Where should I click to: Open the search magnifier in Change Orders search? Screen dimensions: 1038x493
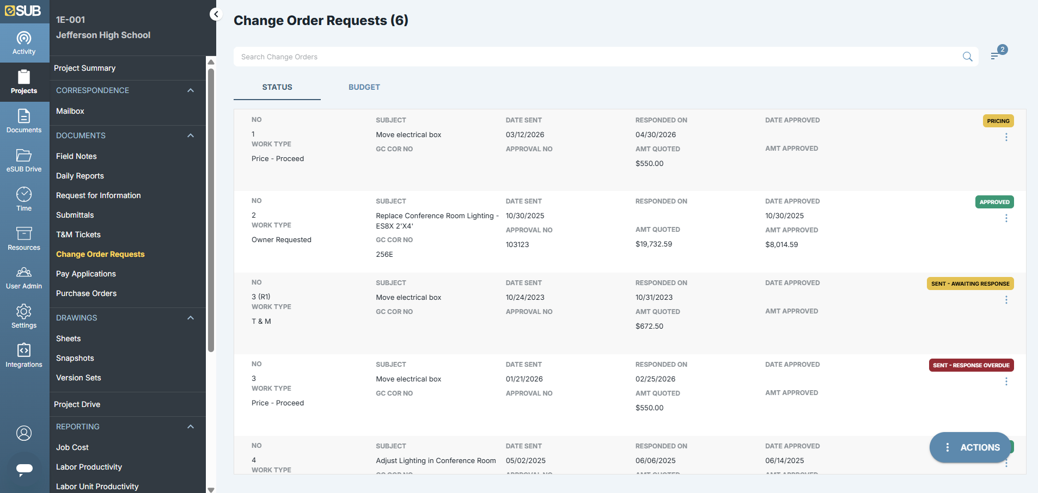[968, 56]
